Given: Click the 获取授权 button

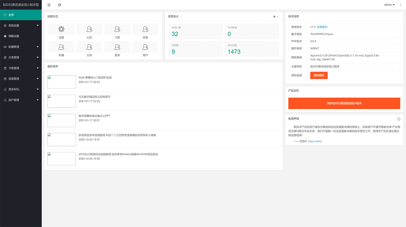Looking at the screenshot, I should tap(319, 75).
